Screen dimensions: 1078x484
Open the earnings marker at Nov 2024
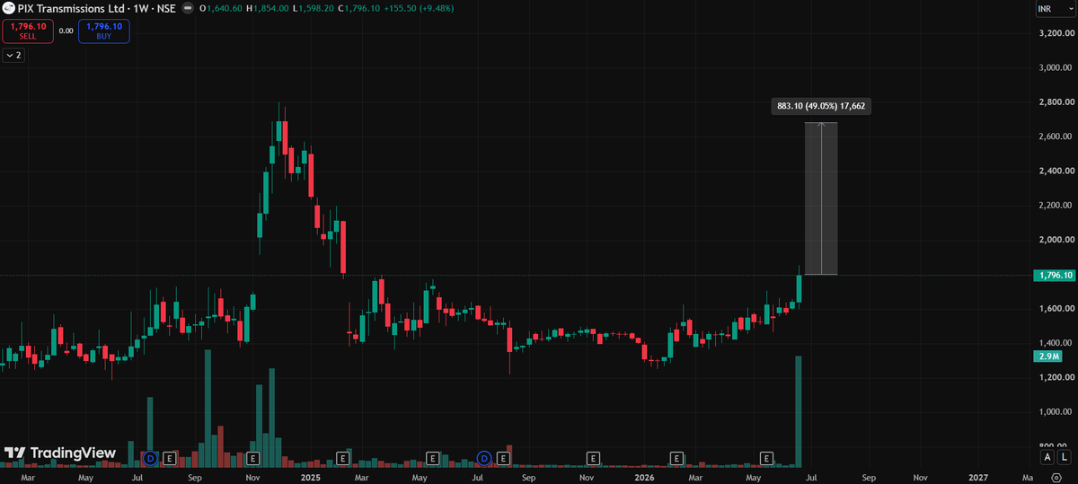tap(252, 458)
